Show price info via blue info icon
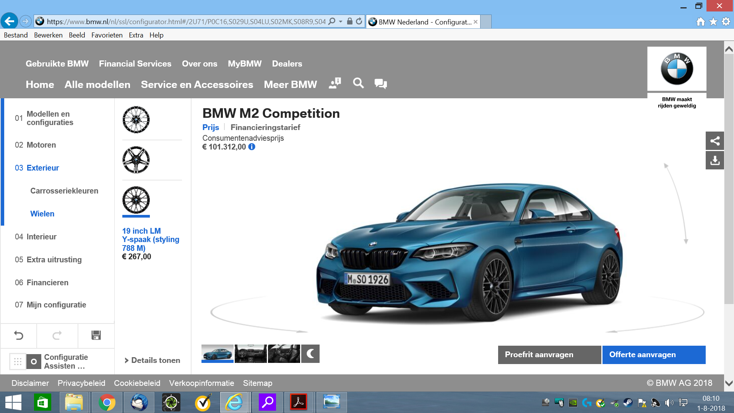Image resolution: width=734 pixels, height=413 pixels. [252, 147]
